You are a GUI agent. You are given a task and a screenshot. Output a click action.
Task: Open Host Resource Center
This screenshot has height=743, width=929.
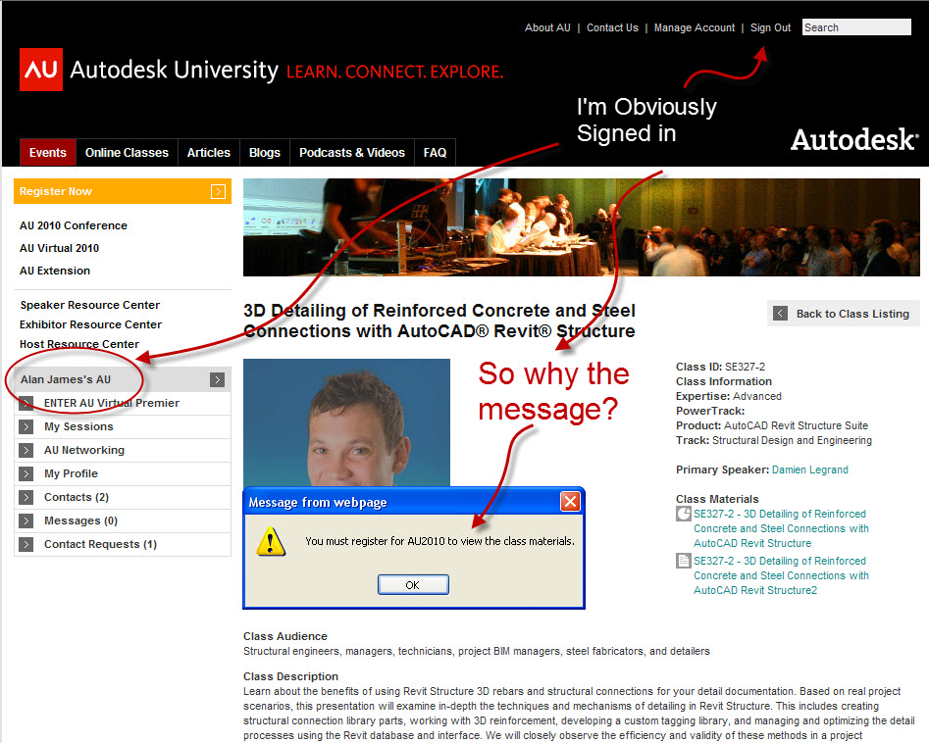[x=79, y=344]
